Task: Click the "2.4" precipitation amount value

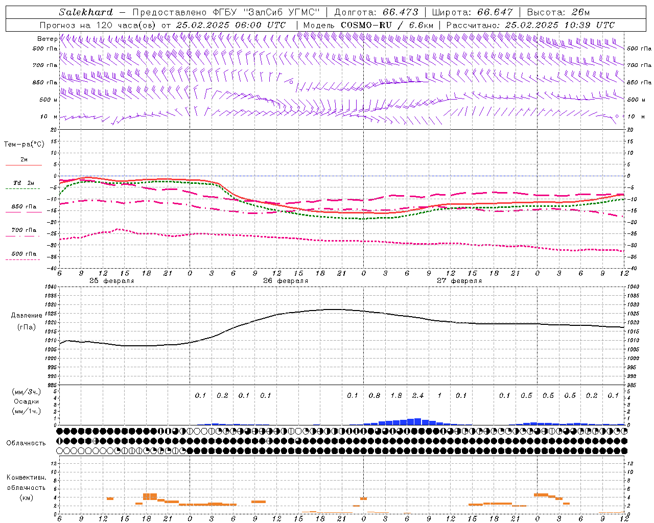Action: coord(418,395)
